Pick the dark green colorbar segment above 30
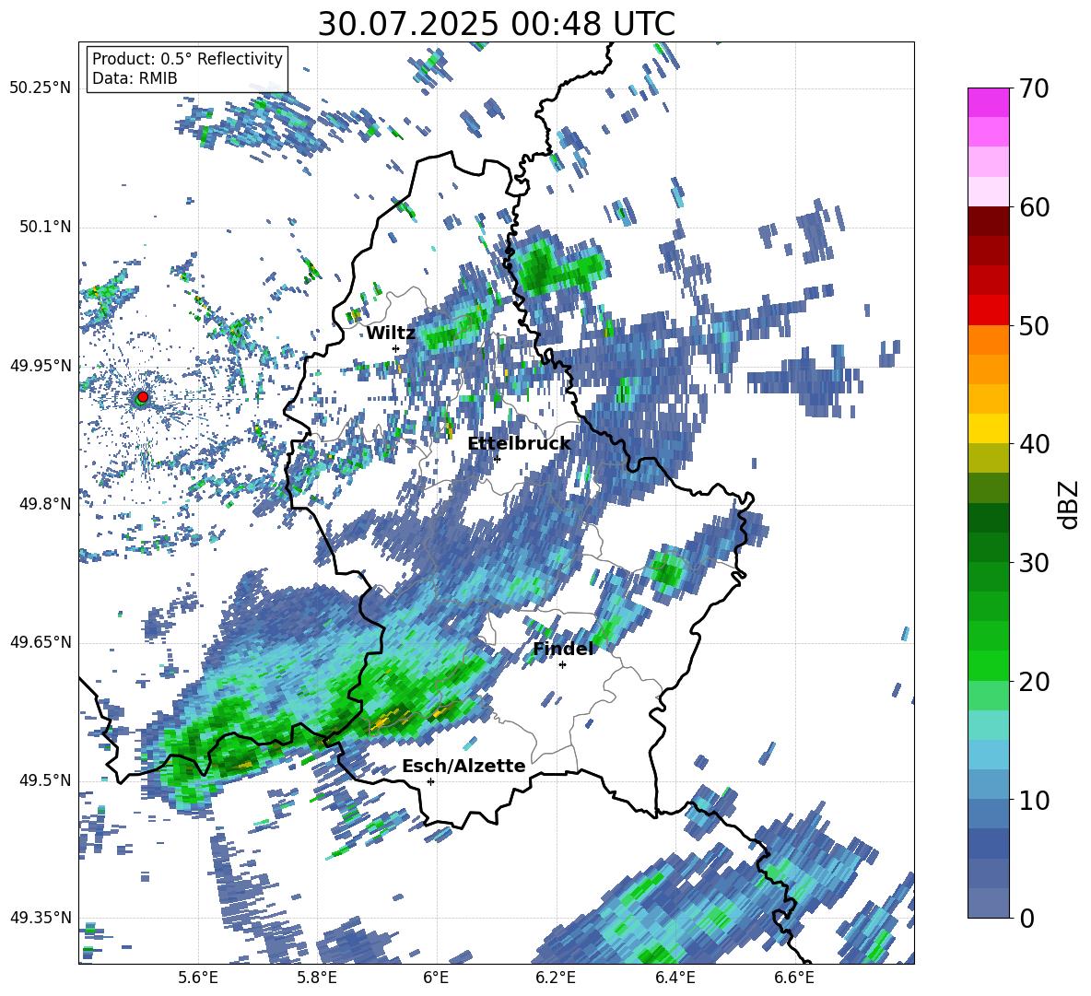The image size is (1091, 996). 988,547
